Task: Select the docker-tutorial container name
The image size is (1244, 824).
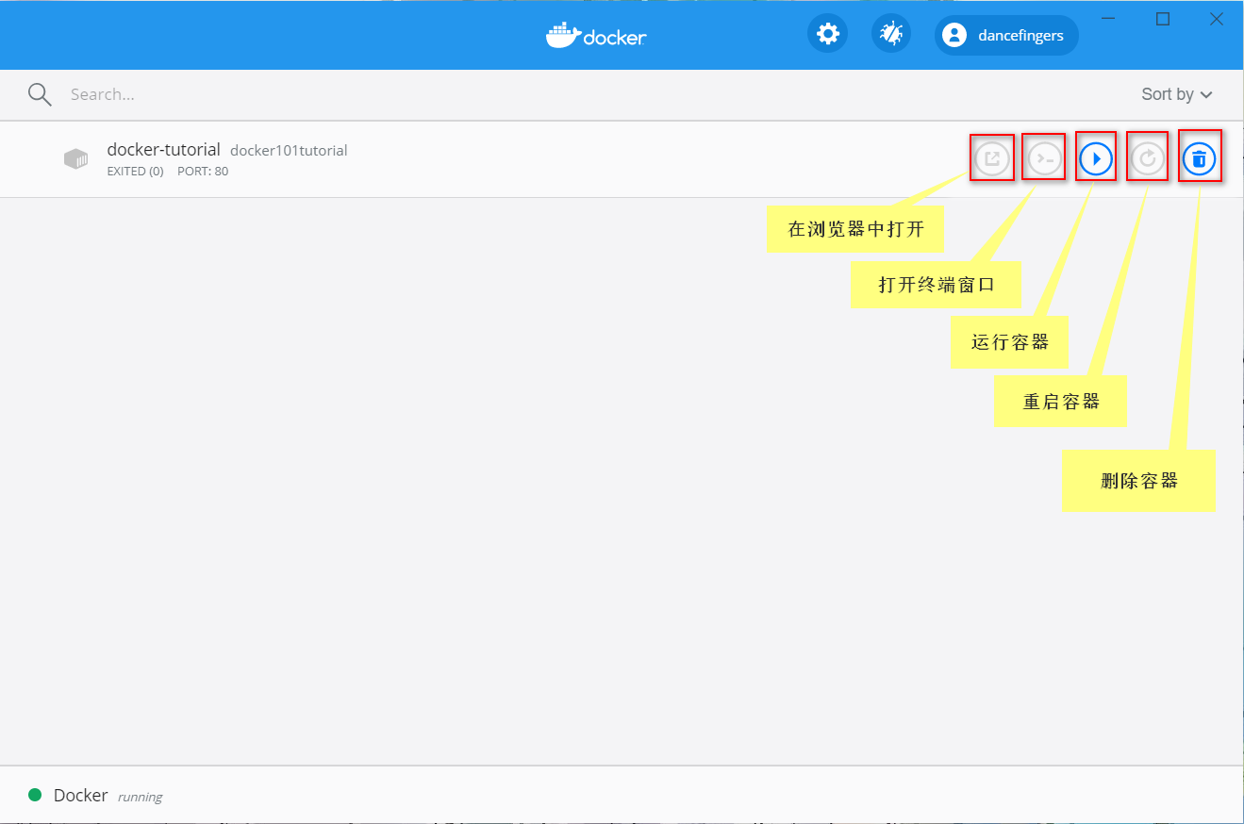Action: click(163, 149)
